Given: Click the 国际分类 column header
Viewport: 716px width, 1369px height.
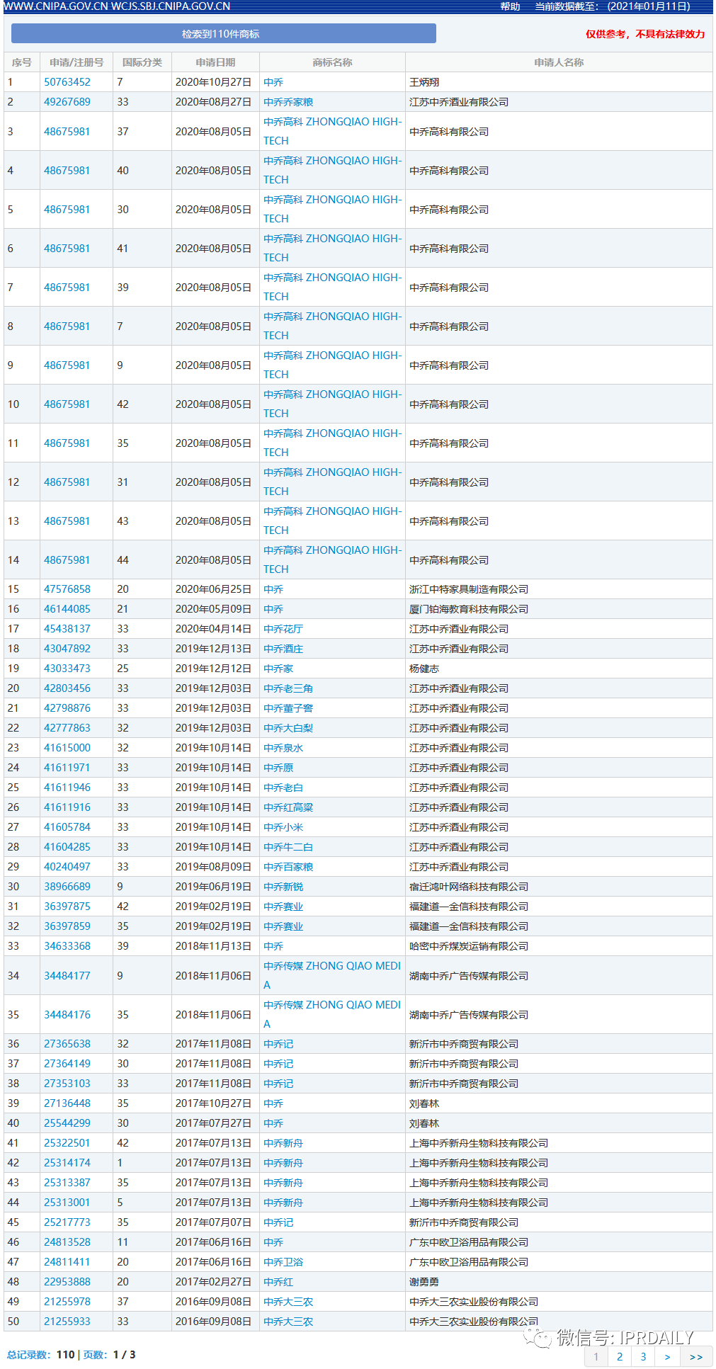Looking at the screenshot, I should point(142,62).
